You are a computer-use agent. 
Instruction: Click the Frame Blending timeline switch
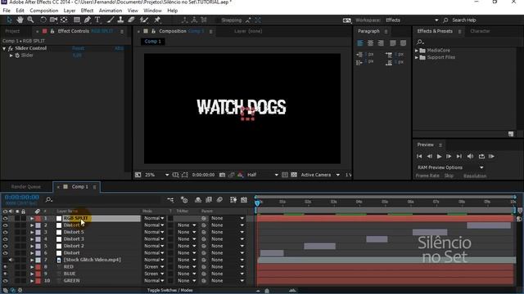pos(209,199)
